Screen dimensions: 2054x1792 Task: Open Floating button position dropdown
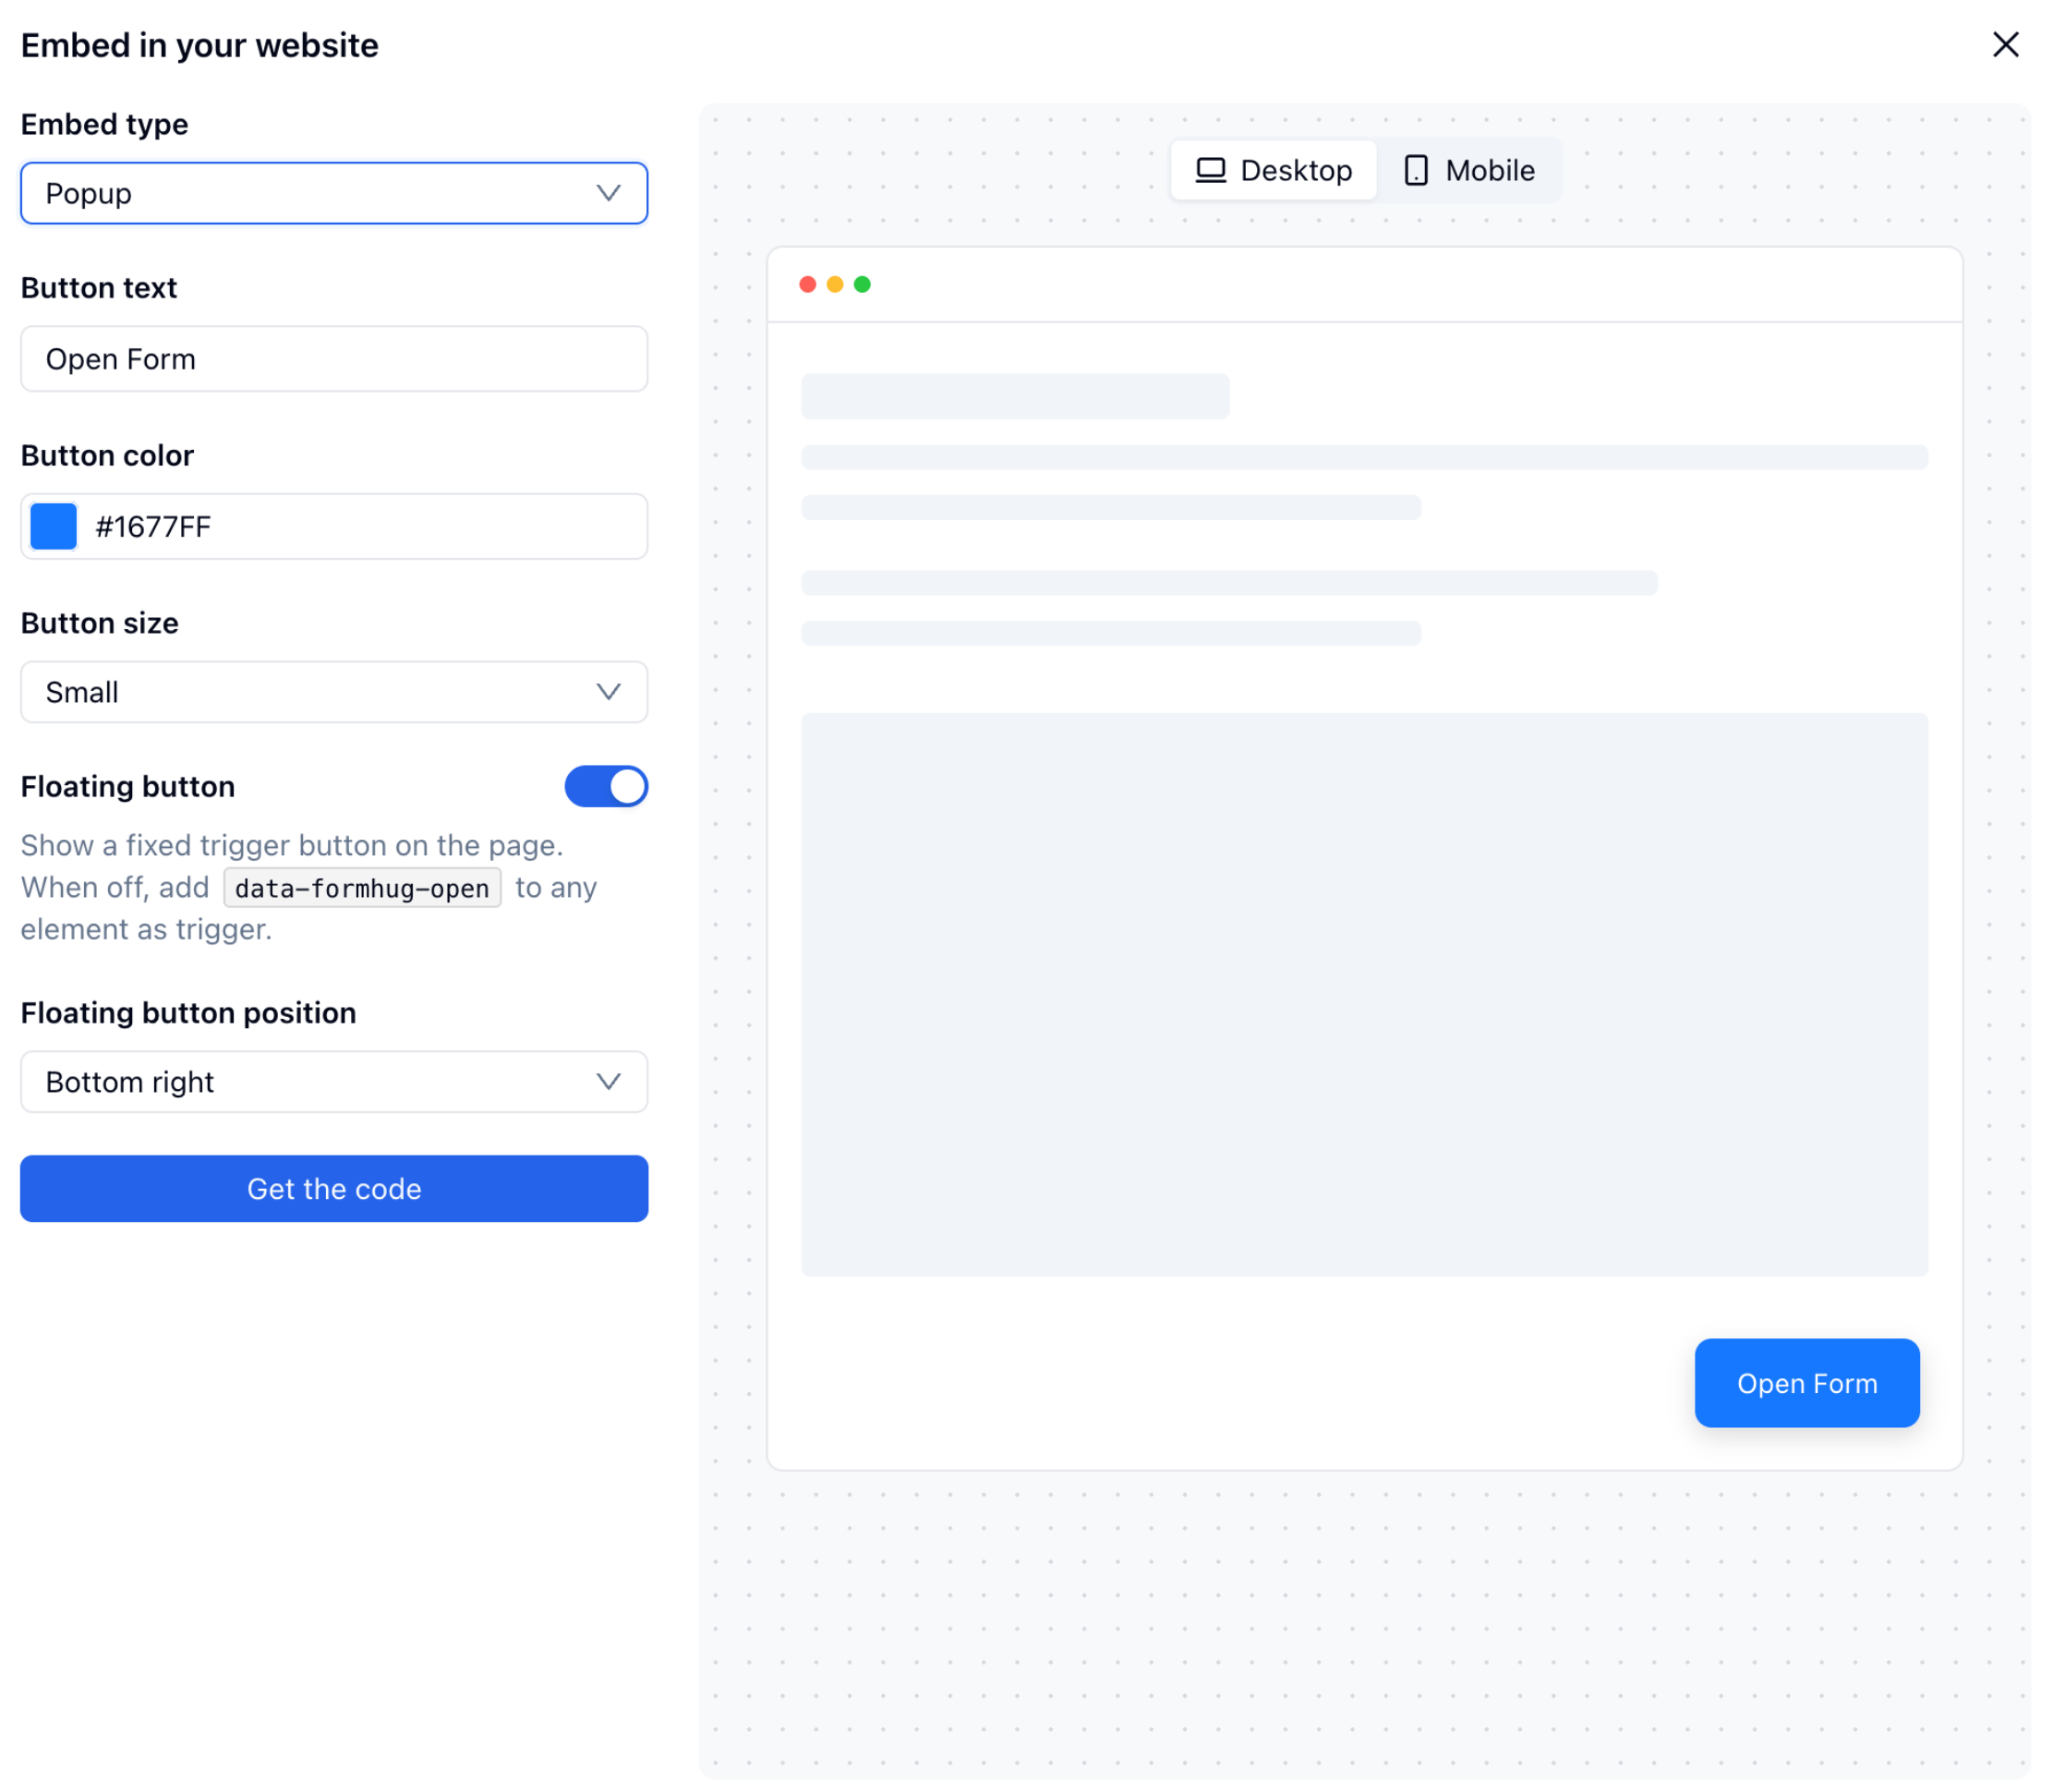pyautogui.click(x=334, y=1082)
